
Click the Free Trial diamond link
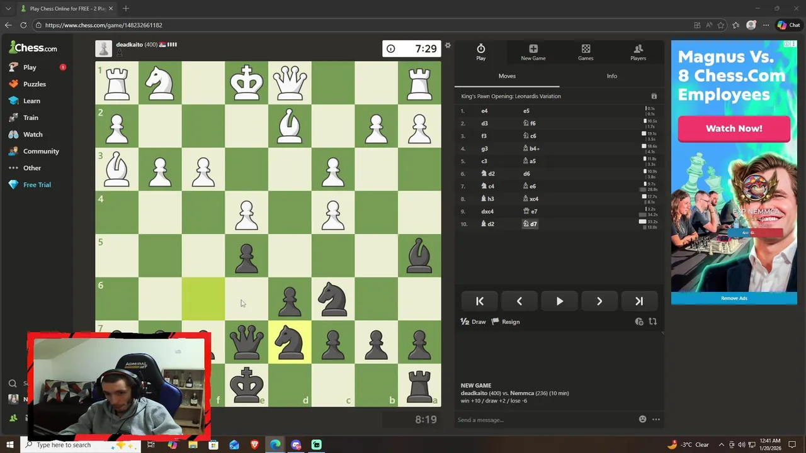click(30, 185)
